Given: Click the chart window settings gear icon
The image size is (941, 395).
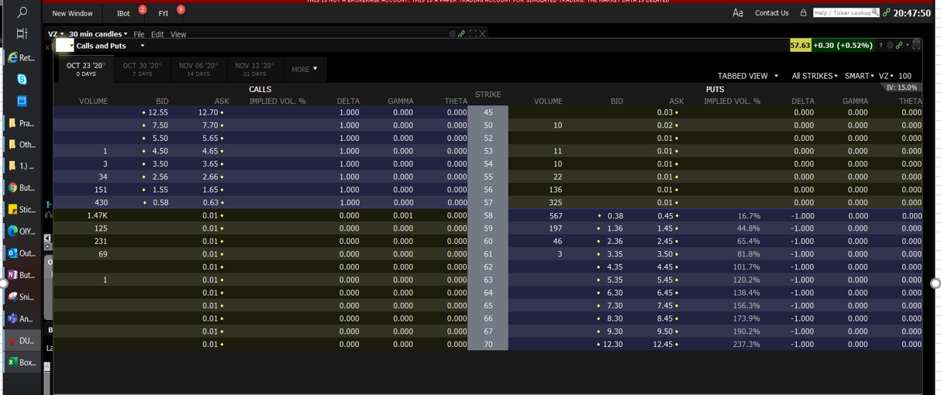Looking at the screenshot, I should pos(452,34).
